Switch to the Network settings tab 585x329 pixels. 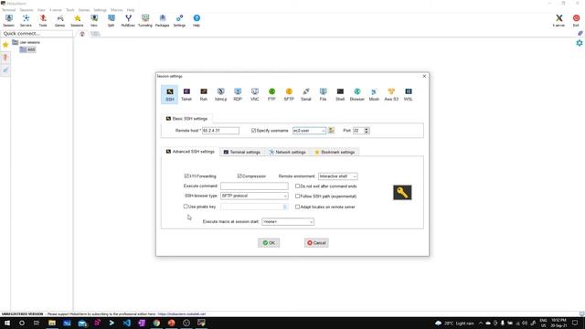tap(287, 153)
